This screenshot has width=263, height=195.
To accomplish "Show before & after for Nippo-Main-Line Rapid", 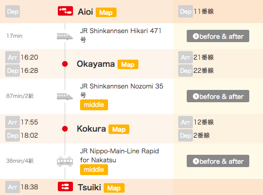I will 218,161.
